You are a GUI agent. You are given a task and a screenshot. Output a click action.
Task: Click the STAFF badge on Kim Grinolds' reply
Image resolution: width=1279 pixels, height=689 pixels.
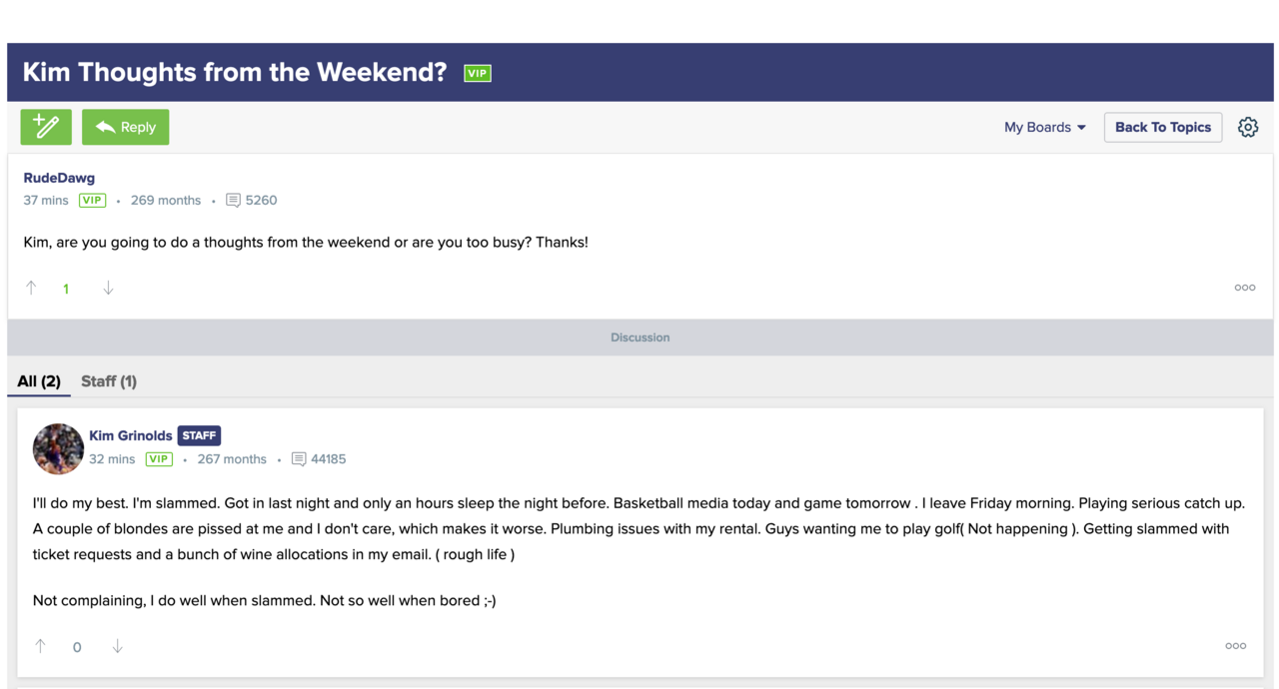coord(199,435)
